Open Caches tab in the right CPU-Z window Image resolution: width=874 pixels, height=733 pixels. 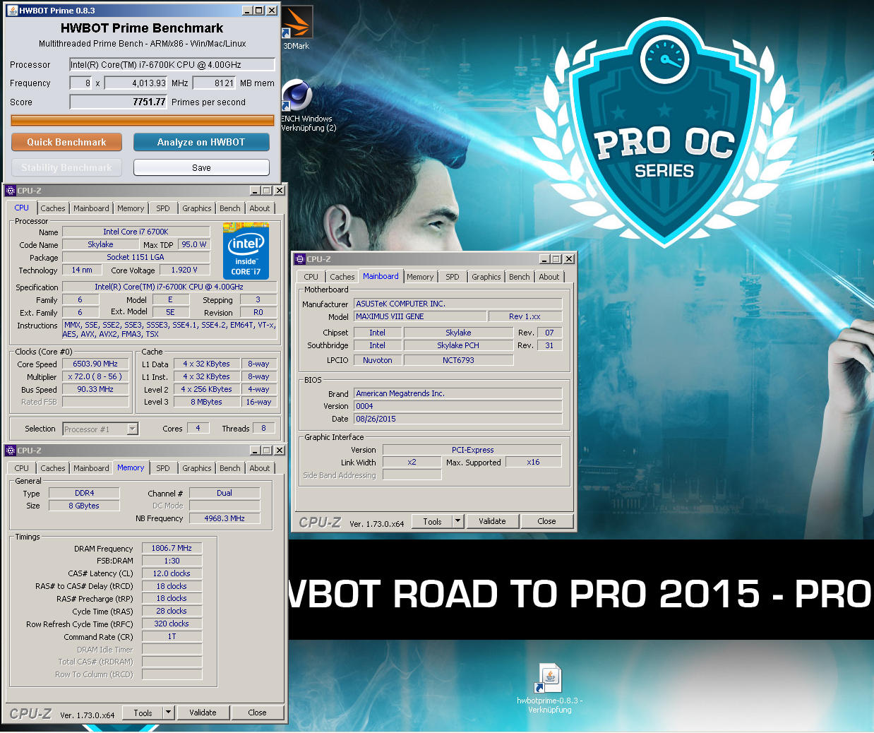(x=342, y=277)
